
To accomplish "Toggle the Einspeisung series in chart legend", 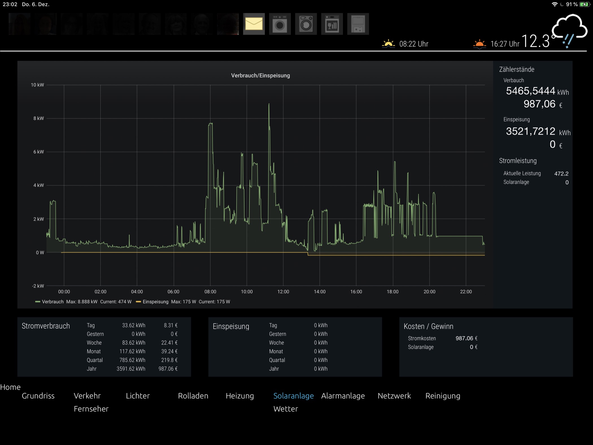I will pos(156,302).
